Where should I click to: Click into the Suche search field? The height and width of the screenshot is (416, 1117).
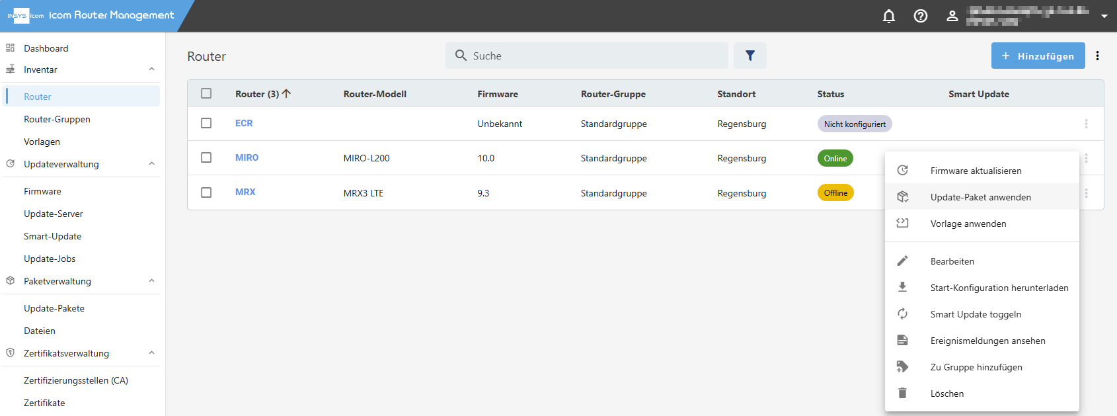[x=587, y=56]
